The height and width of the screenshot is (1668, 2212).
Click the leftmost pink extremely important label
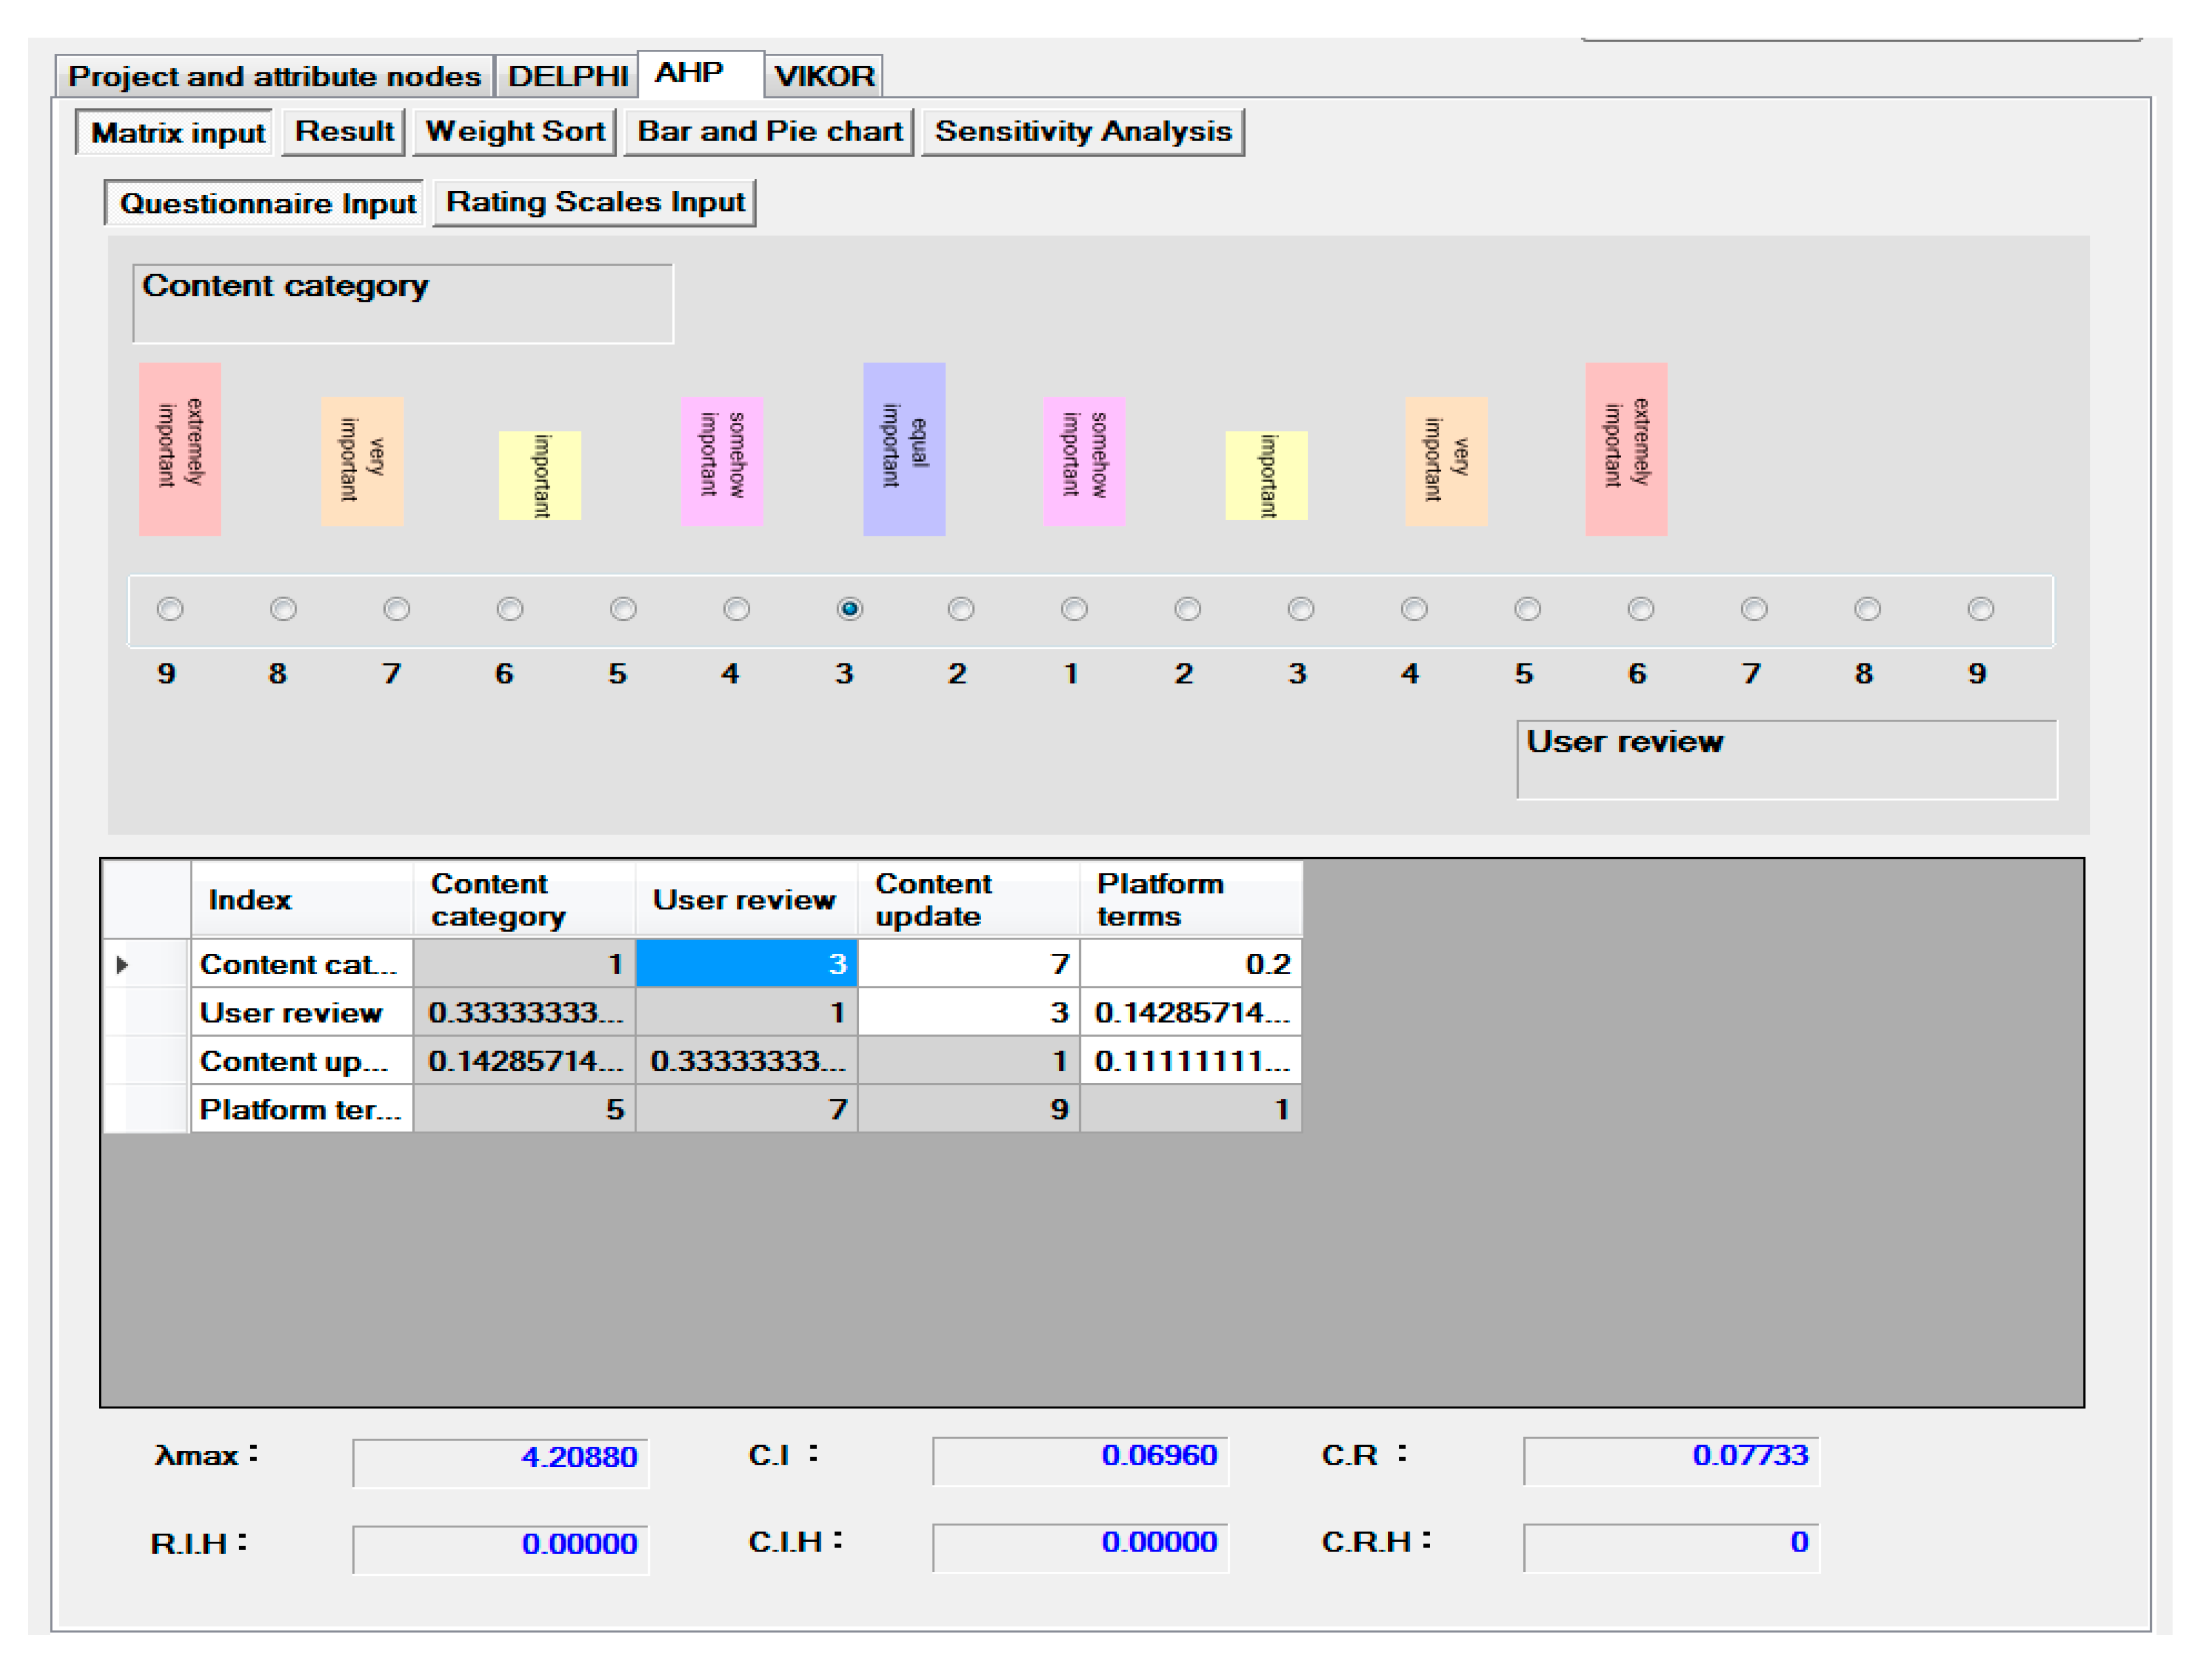180,448
